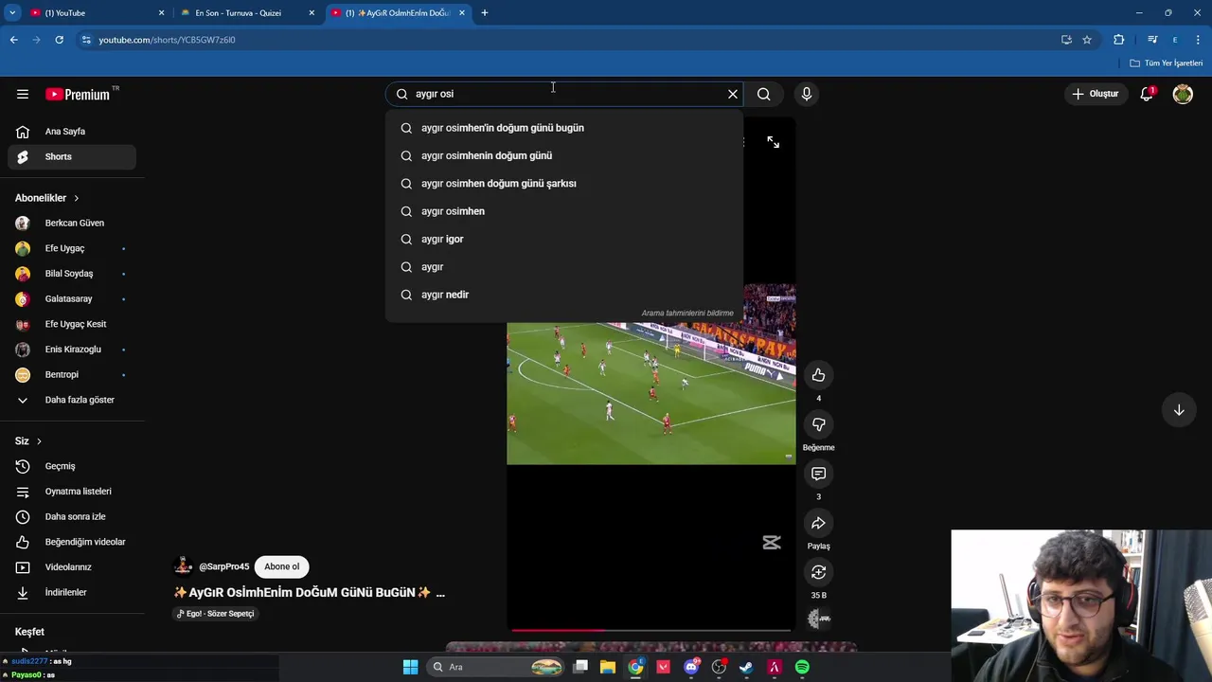Reload the page
This screenshot has width=1212, height=682.
(59, 40)
